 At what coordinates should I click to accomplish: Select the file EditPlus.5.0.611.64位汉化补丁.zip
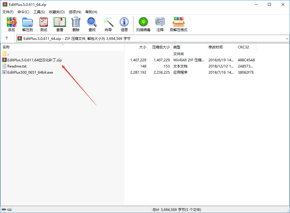pyautogui.click(x=35, y=60)
